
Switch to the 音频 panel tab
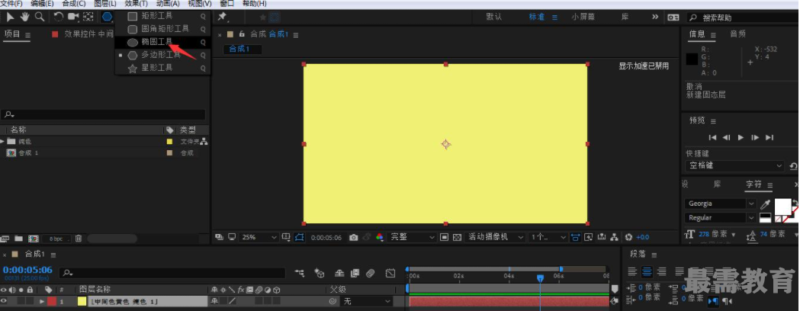coord(737,34)
